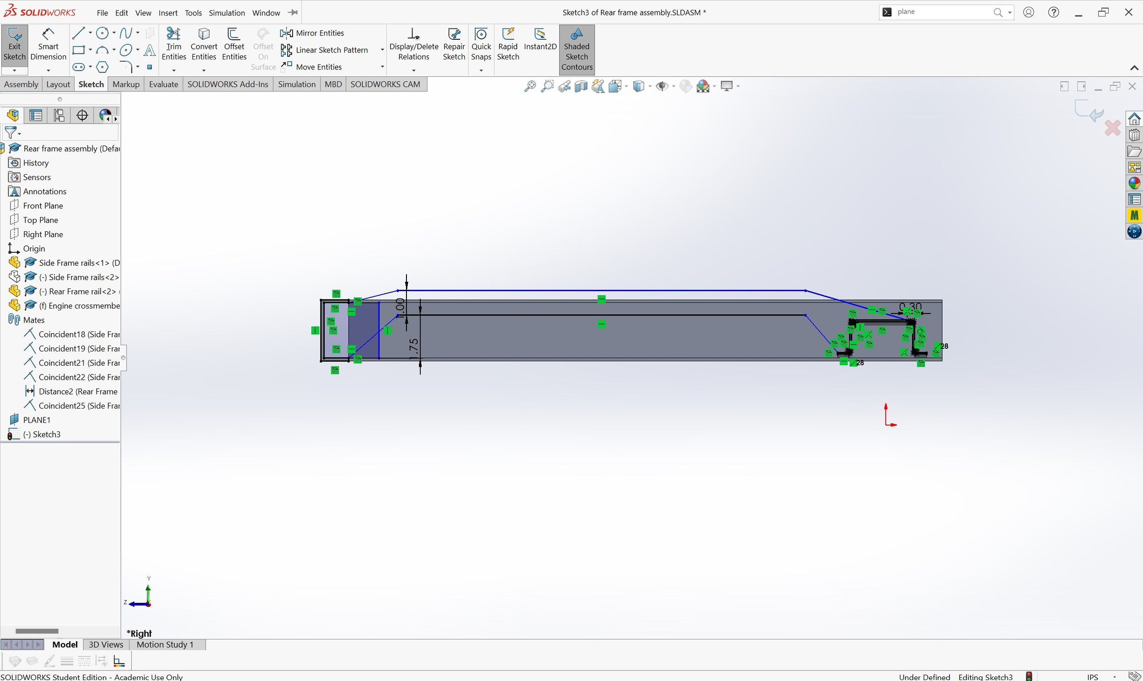The height and width of the screenshot is (681, 1143).
Task: Select the sketch Text tool
Action: pos(150,50)
